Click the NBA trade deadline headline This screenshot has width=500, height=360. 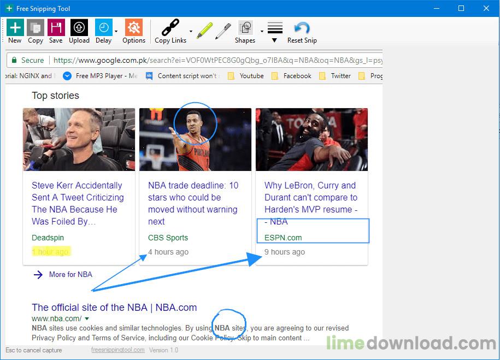pos(193,203)
